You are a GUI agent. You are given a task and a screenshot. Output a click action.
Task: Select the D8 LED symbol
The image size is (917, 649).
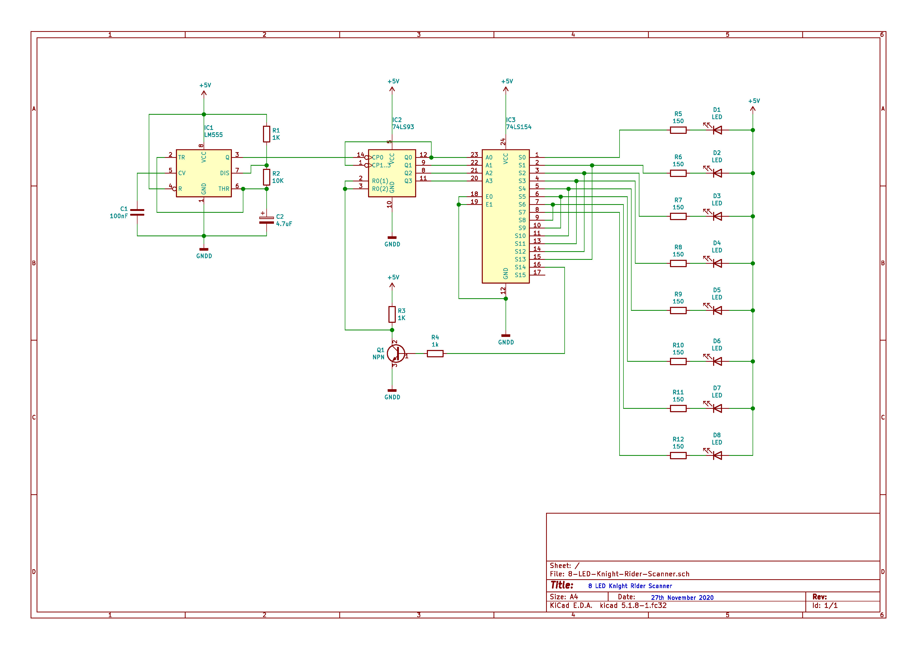pos(717,455)
